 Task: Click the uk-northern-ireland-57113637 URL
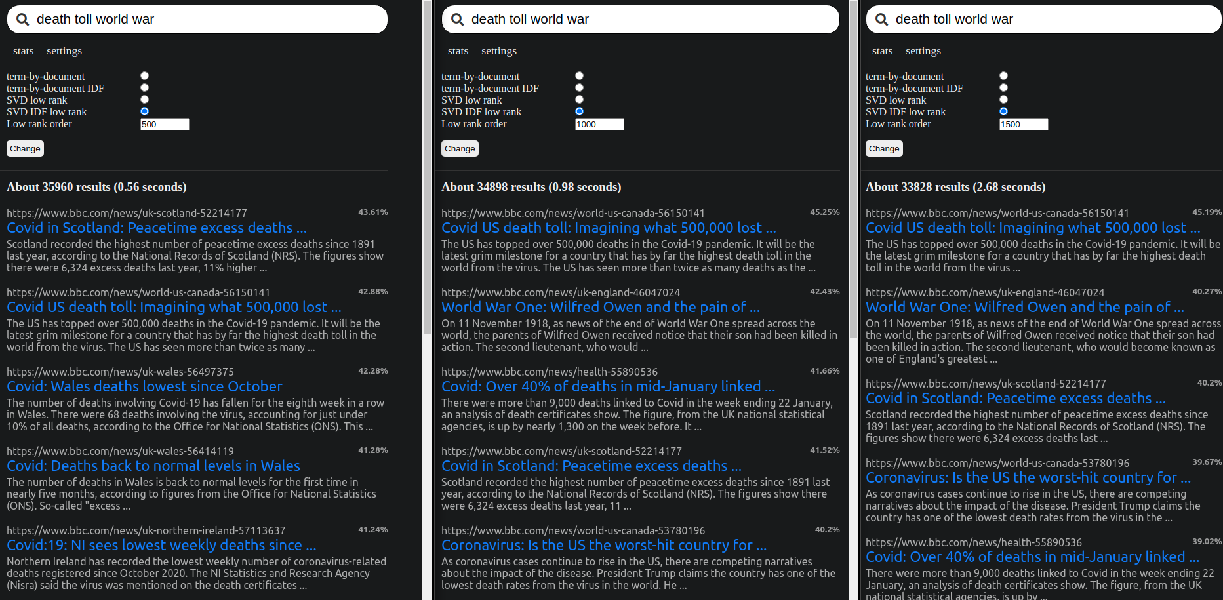[146, 530]
